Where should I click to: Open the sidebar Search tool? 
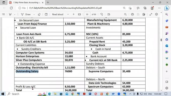[167, 14]
